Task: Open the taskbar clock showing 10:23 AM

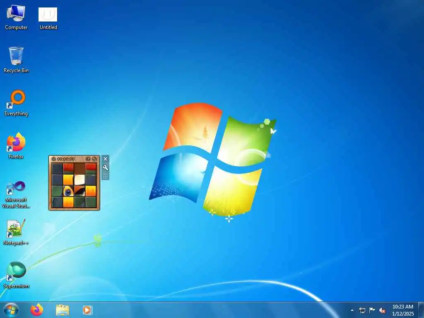Action: (402, 310)
